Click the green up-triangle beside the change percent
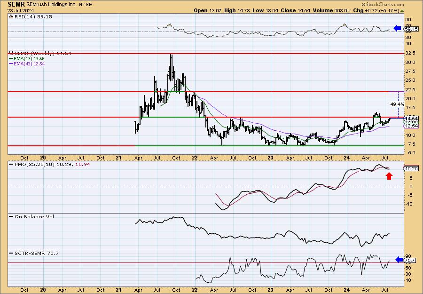This screenshot has width=423, height=294. tap(402, 11)
